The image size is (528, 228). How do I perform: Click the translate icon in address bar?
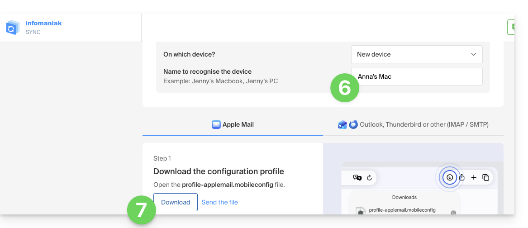point(357,177)
